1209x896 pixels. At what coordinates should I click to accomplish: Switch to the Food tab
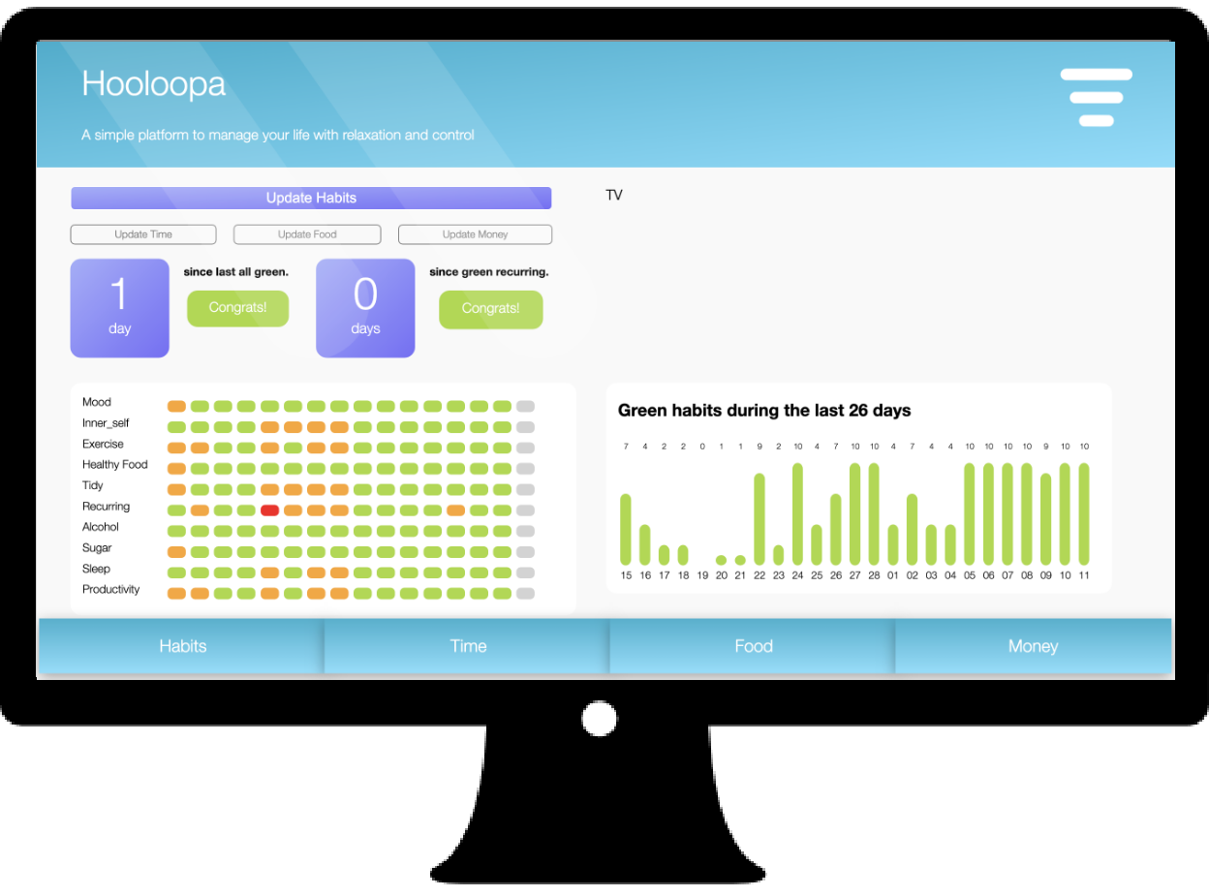pyautogui.click(x=753, y=646)
